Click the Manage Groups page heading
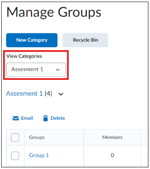Image resolution: width=150 pixels, height=169 pixels. pos(54,13)
